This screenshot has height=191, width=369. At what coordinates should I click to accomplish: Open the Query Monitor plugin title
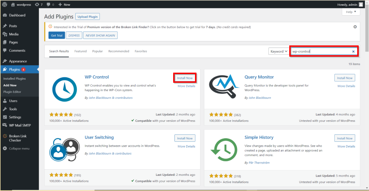point(259,77)
